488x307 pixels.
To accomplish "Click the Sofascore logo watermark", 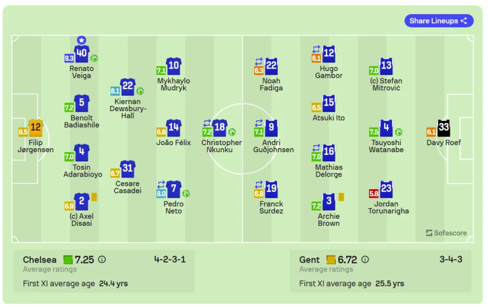I will (x=446, y=233).
